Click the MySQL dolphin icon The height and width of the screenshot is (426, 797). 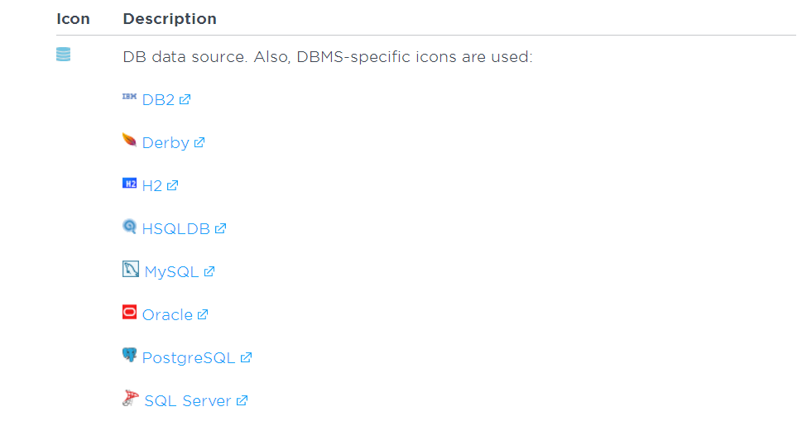coord(130,269)
